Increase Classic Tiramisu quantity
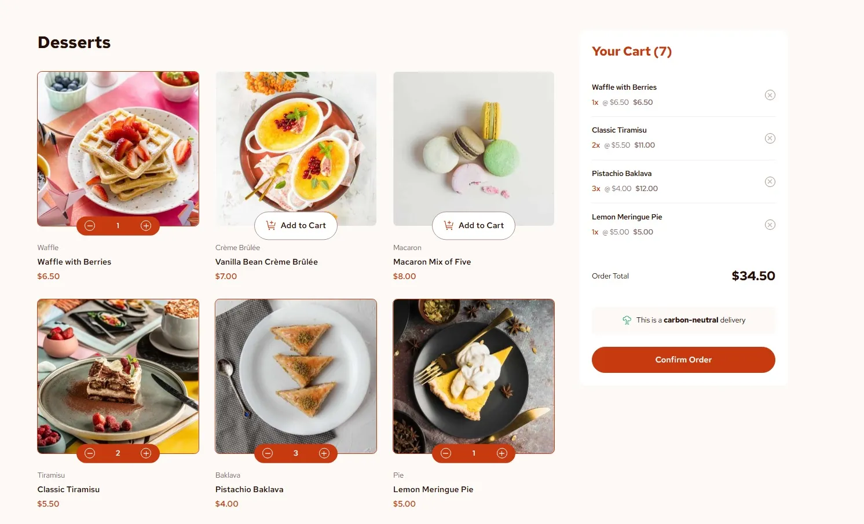Image resolution: width=864 pixels, height=524 pixels. pos(146,453)
